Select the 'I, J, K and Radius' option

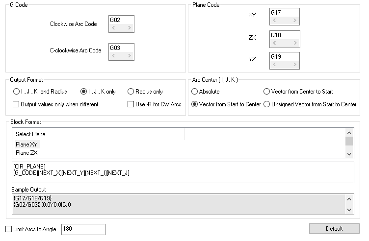tap(16, 92)
